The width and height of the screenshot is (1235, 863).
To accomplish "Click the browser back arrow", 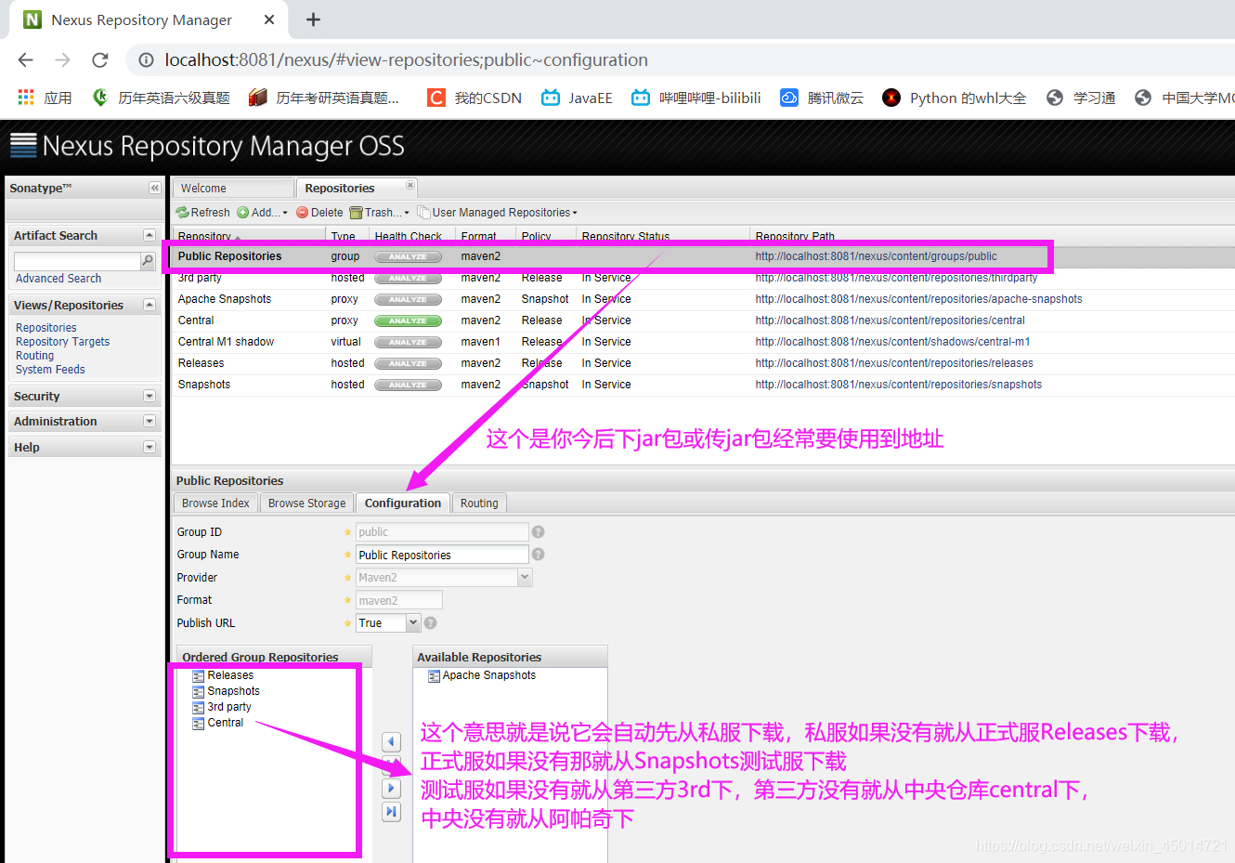I will click(x=25, y=59).
